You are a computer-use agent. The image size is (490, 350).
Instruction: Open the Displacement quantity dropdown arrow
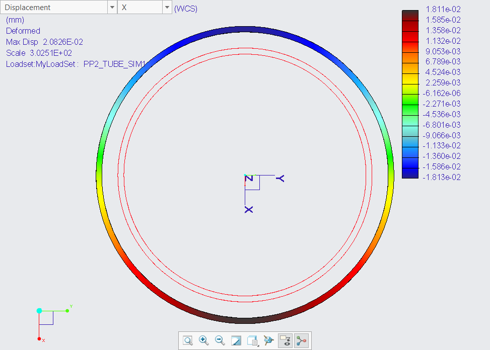click(x=112, y=7)
